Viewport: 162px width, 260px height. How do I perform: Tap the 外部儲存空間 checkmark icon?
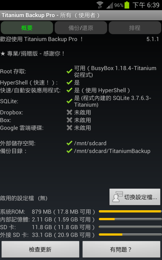(x=69, y=143)
